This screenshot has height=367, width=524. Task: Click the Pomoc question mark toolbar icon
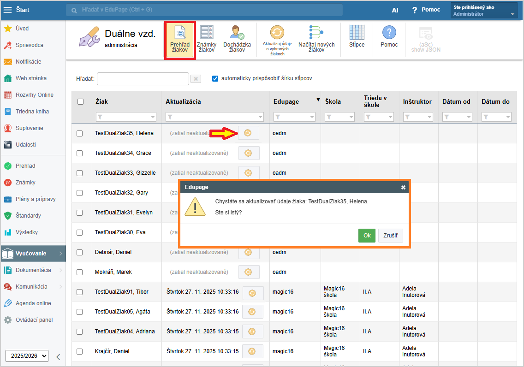[389, 37]
